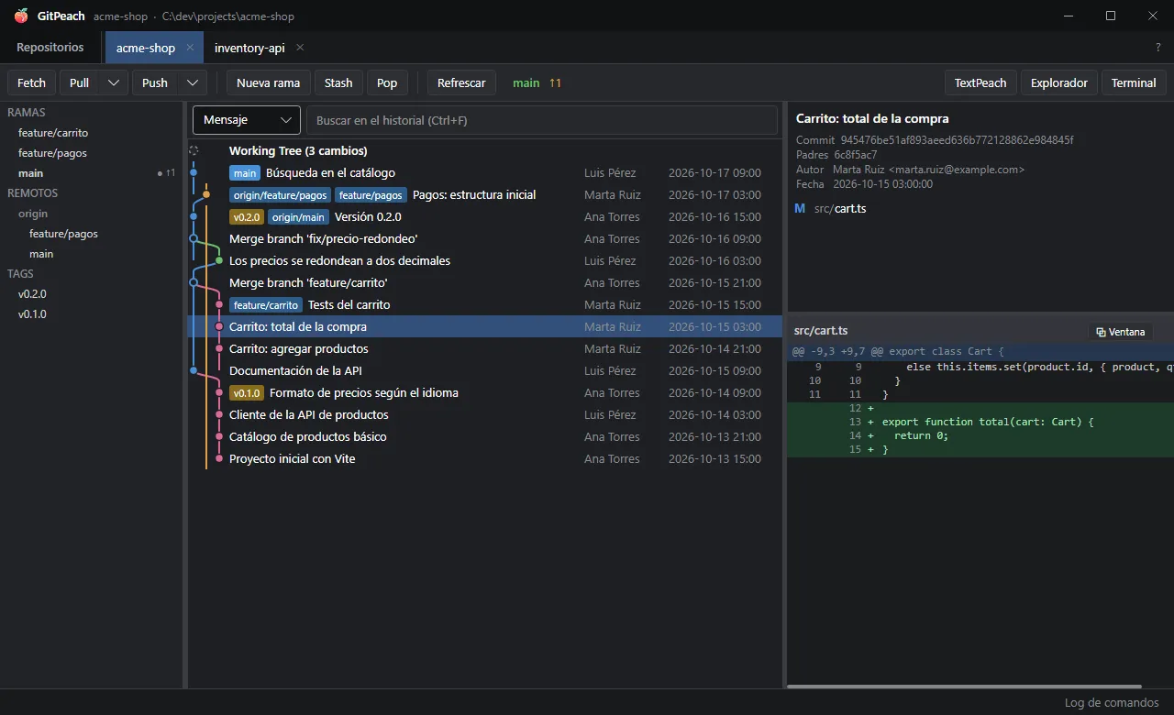Click the diff horizontal scrollbar
The height and width of the screenshot is (715, 1174).
point(964,686)
